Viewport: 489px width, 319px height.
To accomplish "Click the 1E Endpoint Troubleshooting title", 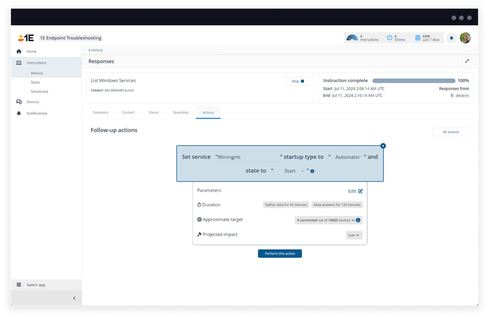I will [71, 38].
